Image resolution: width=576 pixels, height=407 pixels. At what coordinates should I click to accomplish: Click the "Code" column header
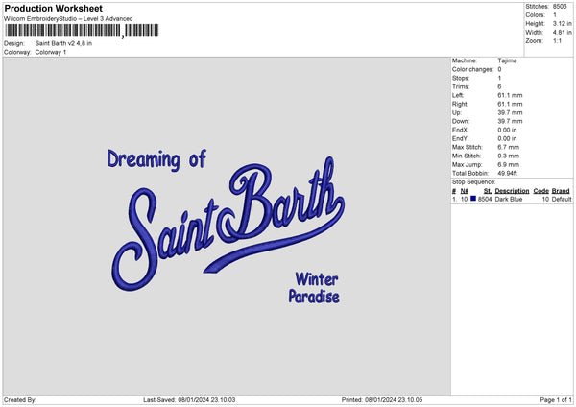(541, 191)
